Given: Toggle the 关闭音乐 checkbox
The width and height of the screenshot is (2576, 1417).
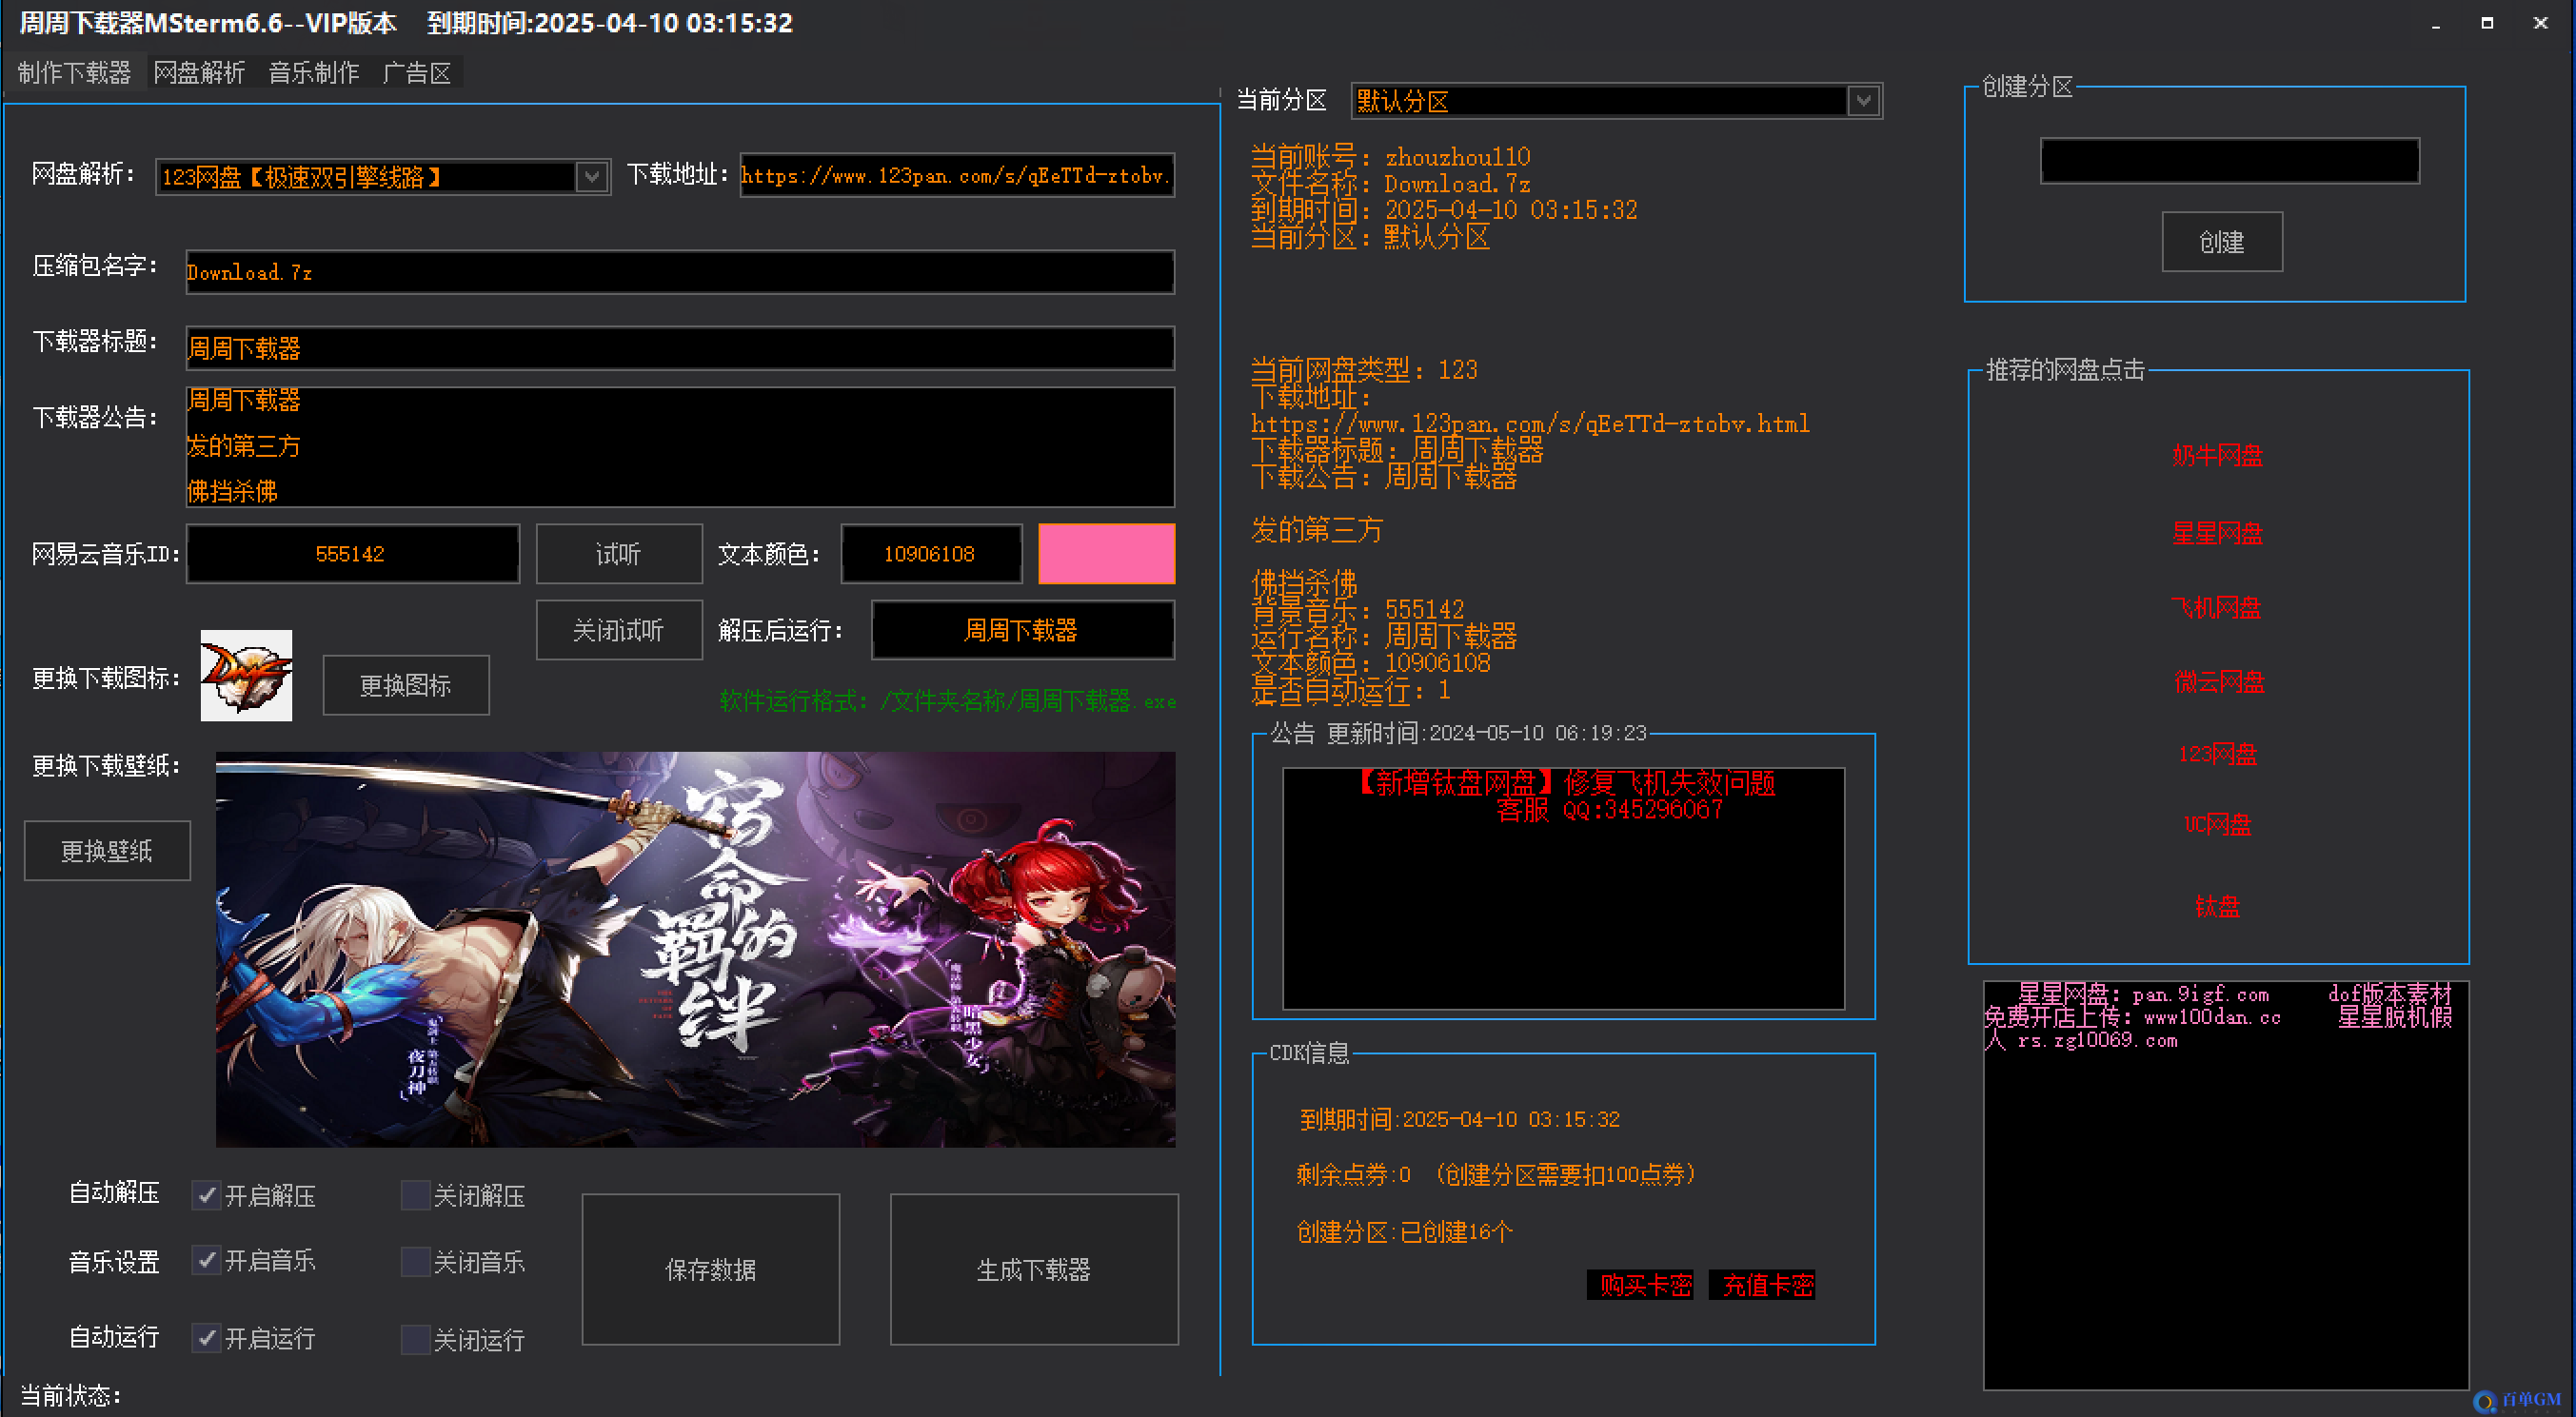Looking at the screenshot, I should (415, 1261).
